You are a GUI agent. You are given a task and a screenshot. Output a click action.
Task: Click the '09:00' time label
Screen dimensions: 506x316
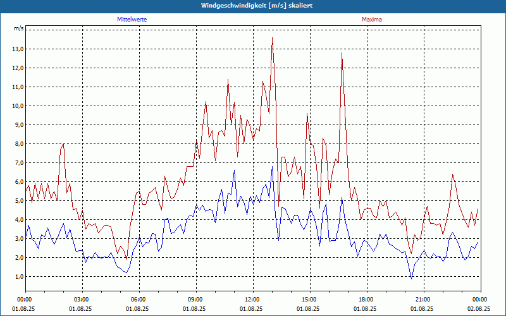pyautogui.click(x=196, y=300)
